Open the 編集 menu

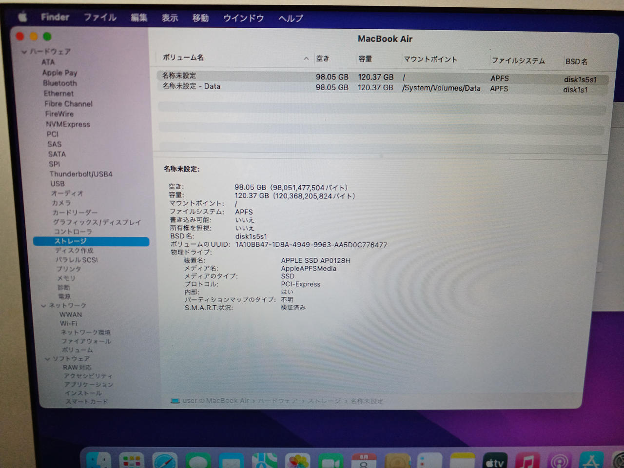[x=139, y=18]
